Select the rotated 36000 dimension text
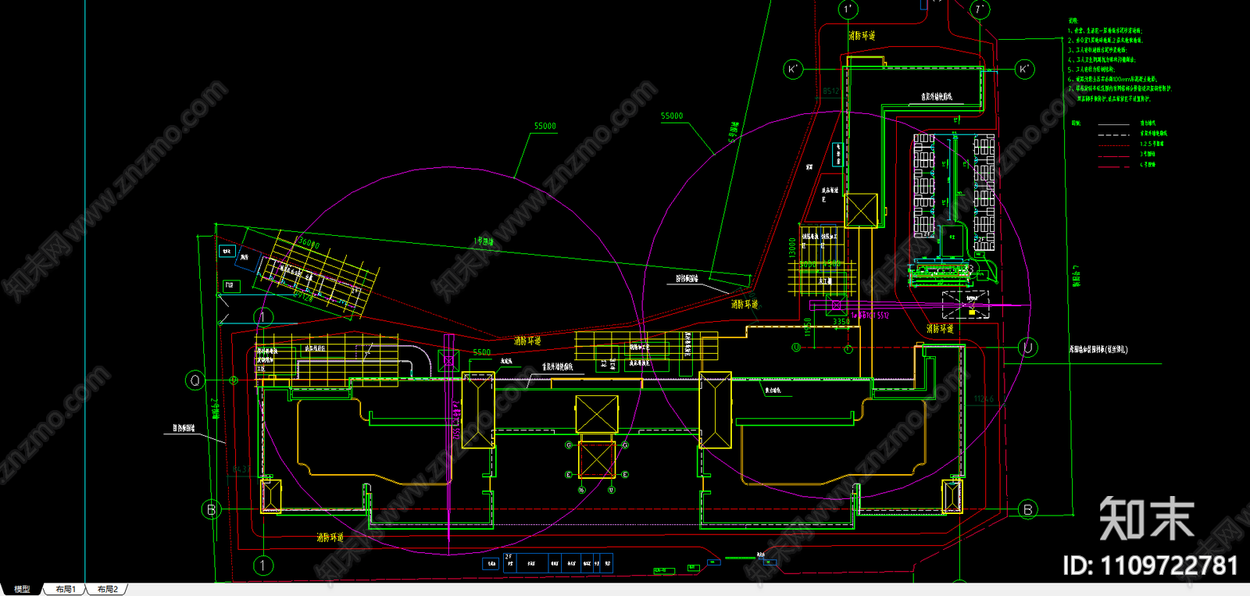1250x596 pixels. click(309, 244)
